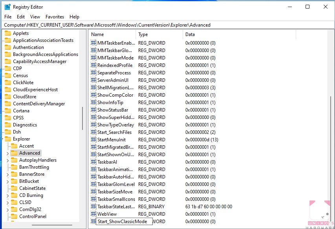Viewport: 335px width, 229px height.
Task: Click the TaskbarSmallIcons value icon
Action: (x=93, y=199)
